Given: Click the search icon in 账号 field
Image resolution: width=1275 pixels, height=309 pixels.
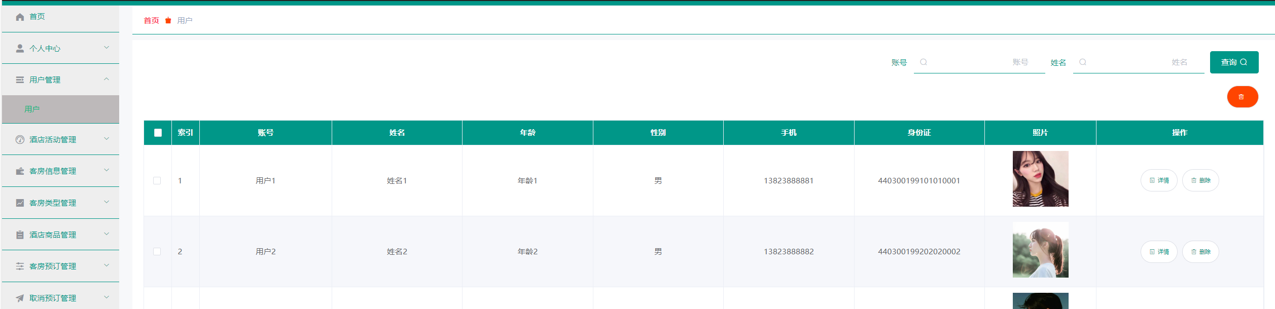Looking at the screenshot, I should tap(924, 62).
